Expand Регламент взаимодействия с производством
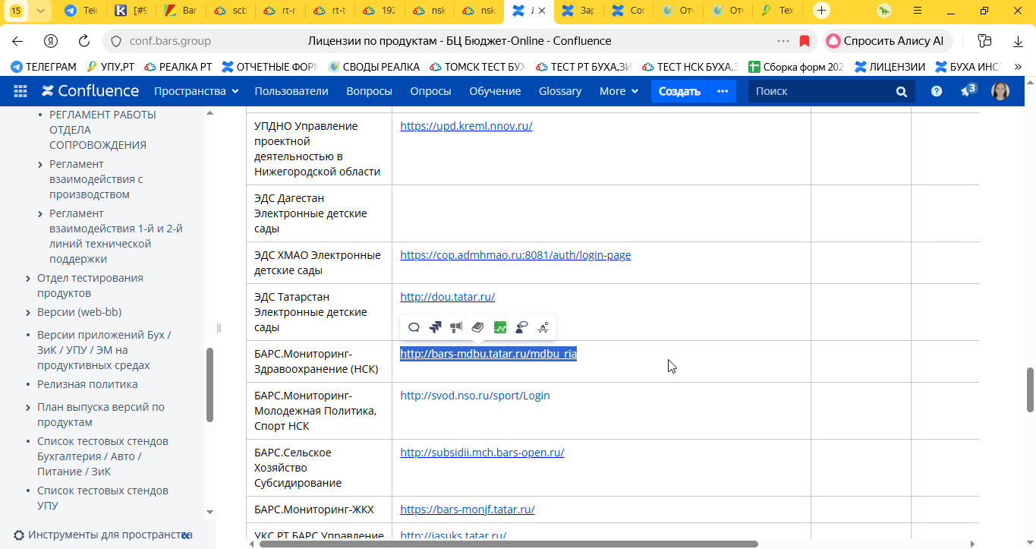Image resolution: width=1036 pixels, height=549 pixels. 40,165
